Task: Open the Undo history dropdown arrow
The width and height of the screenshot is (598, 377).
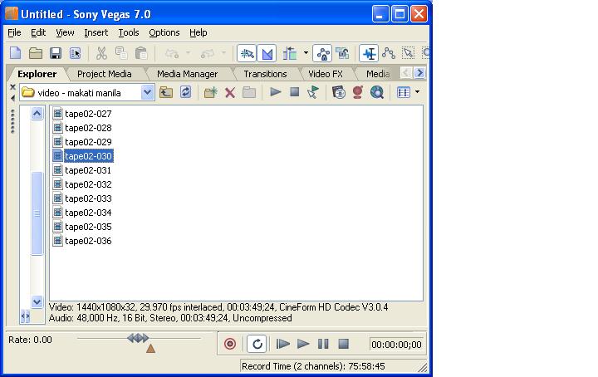Action: click(188, 53)
